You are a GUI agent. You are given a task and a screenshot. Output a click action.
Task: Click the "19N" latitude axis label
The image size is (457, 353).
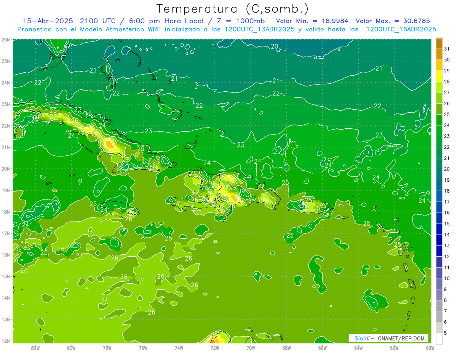click(6, 190)
